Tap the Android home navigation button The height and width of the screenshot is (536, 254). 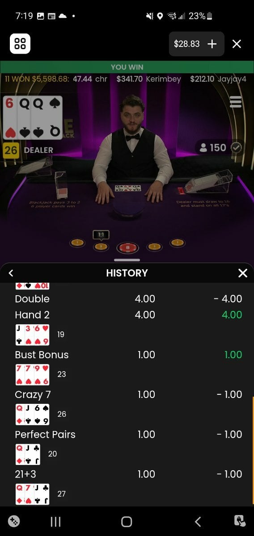coord(127,521)
